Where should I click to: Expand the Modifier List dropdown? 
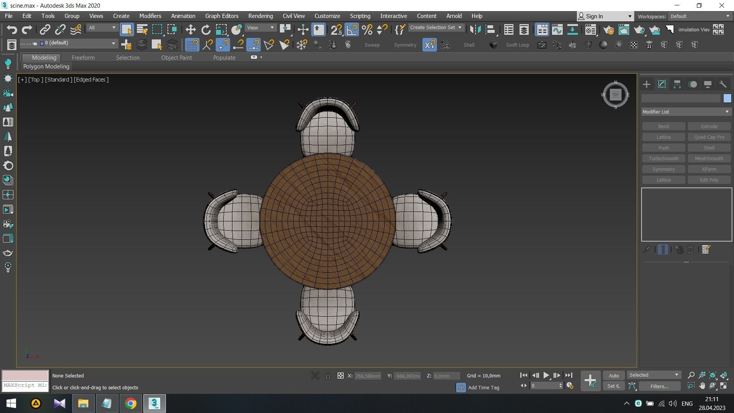tap(686, 112)
